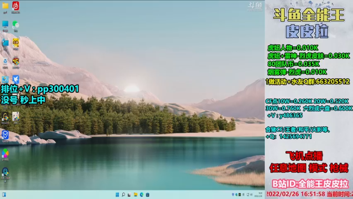The height and width of the screenshot is (199, 353).
Task: Open the colorful pinwheel software manager shortcut
Action: 5,153
